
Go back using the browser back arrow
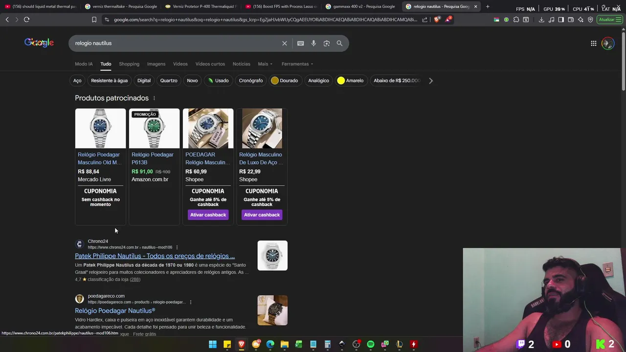pyautogui.click(x=7, y=20)
